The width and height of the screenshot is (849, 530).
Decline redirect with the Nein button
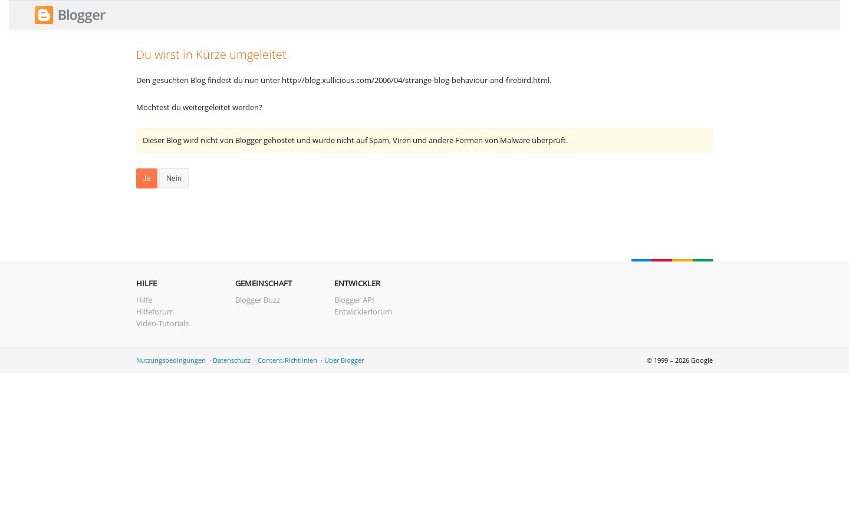[x=174, y=178]
